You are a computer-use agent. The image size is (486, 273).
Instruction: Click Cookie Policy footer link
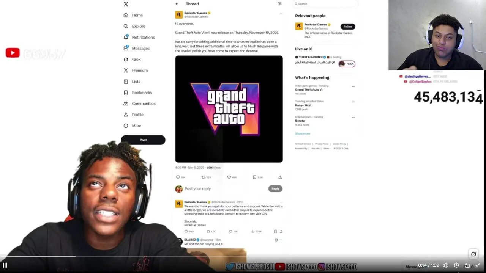[339, 144]
